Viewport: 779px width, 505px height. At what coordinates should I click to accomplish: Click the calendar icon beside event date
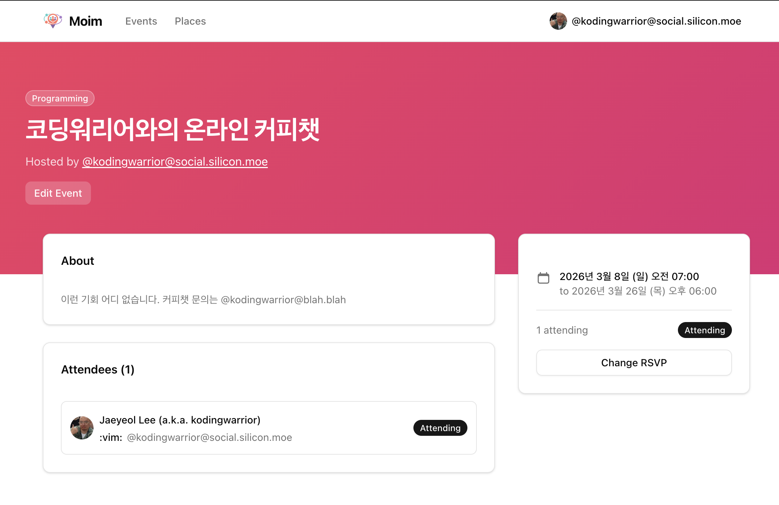click(543, 278)
